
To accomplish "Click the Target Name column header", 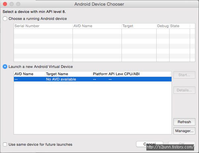I will [x=69, y=74].
